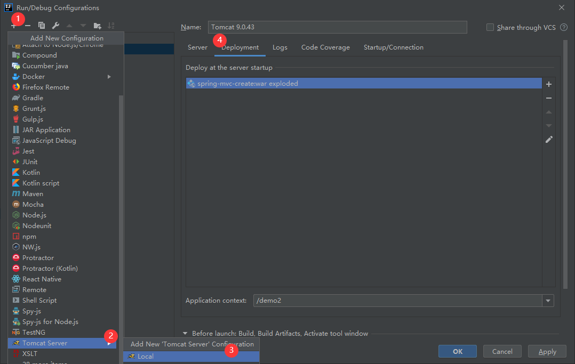Open the Docker configuration submenu

(62, 77)
